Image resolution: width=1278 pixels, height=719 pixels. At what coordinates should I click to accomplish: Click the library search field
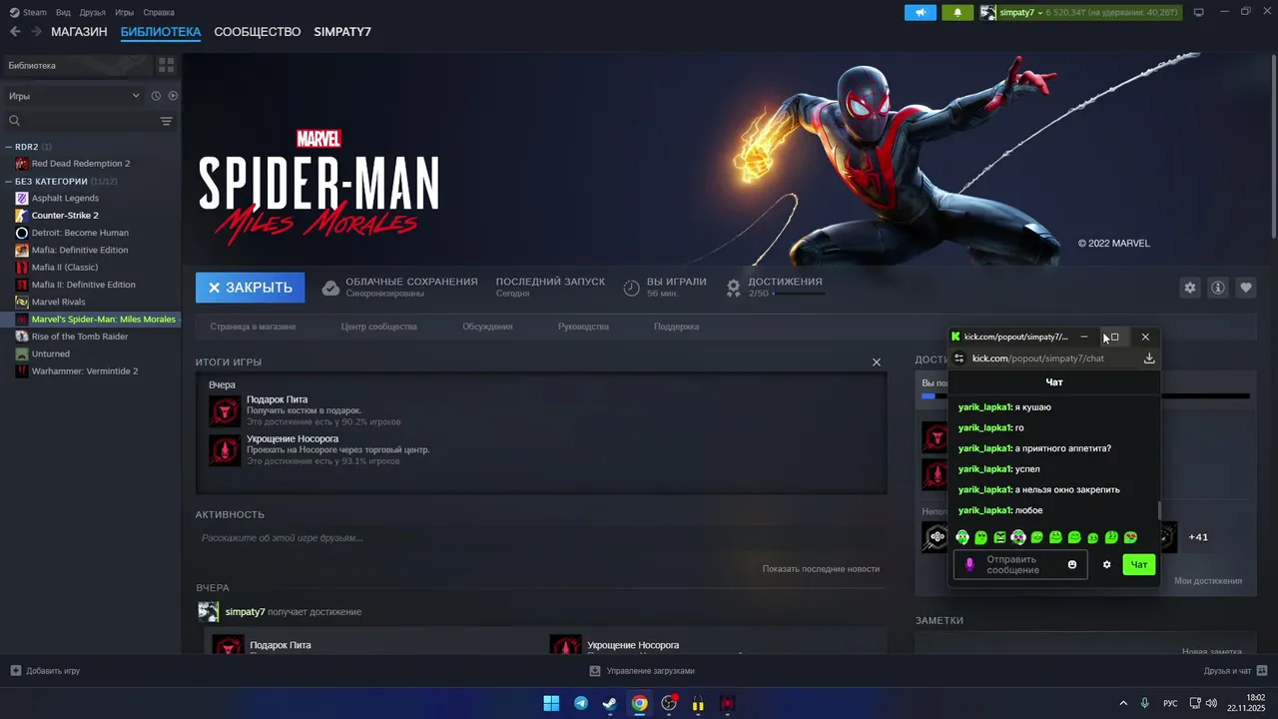pyautogui.click(x=80, y=121)
